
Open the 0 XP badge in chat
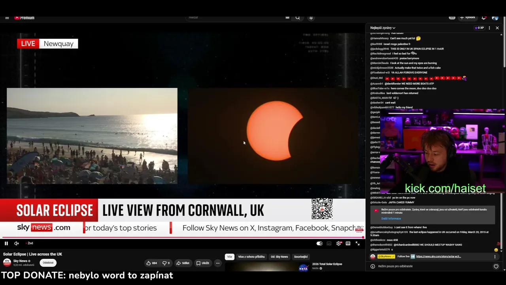[479, 28]
